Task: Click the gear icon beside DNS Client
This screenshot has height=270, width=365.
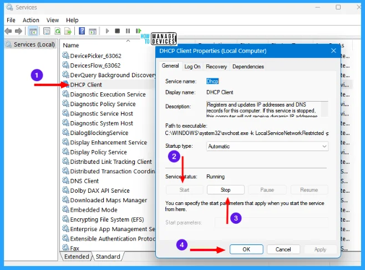Action: (65, 181)
